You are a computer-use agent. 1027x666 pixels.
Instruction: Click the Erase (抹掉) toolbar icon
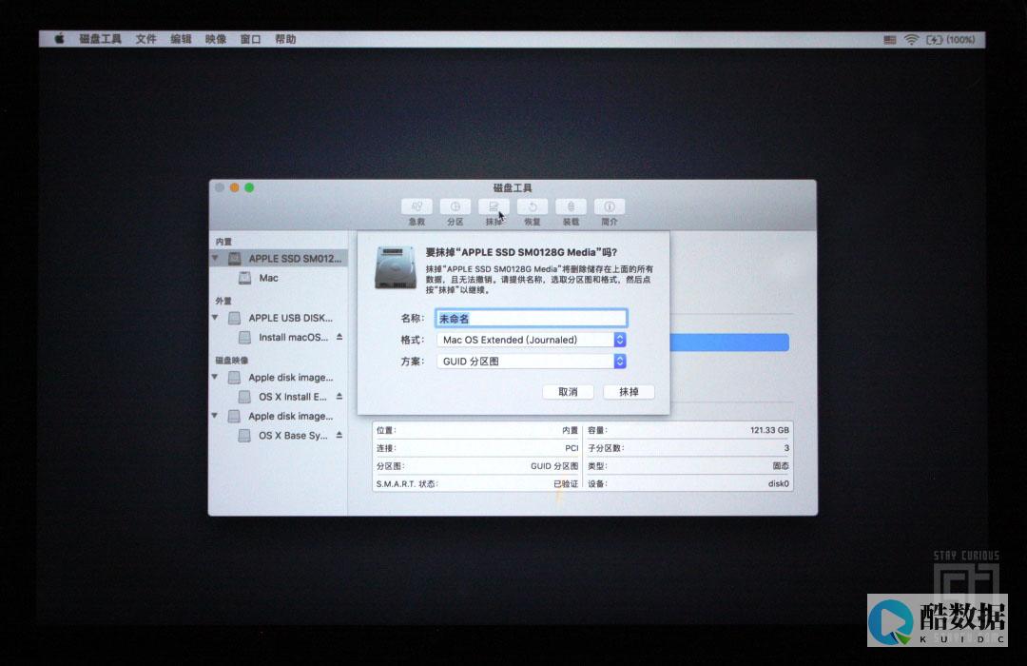point(494,207)
